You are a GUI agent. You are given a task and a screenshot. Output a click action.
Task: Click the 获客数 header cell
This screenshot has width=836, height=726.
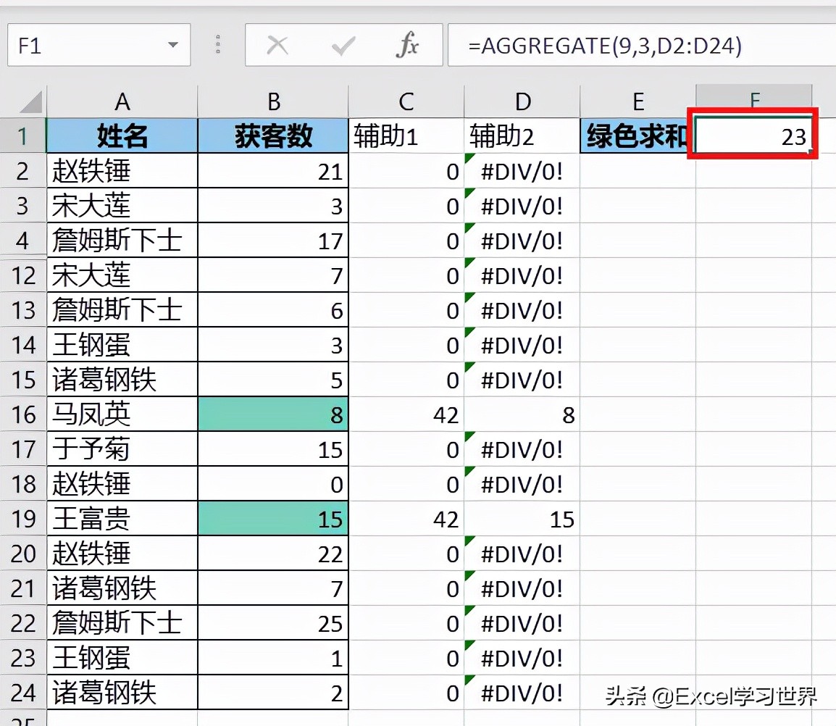point(273,136)
